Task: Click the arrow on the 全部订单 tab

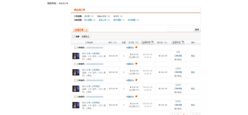Action: (x=87, y=30)
